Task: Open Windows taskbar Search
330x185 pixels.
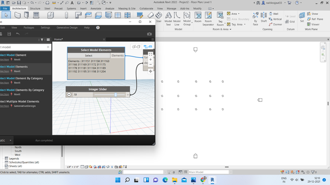Action: (x=127, y=180)
